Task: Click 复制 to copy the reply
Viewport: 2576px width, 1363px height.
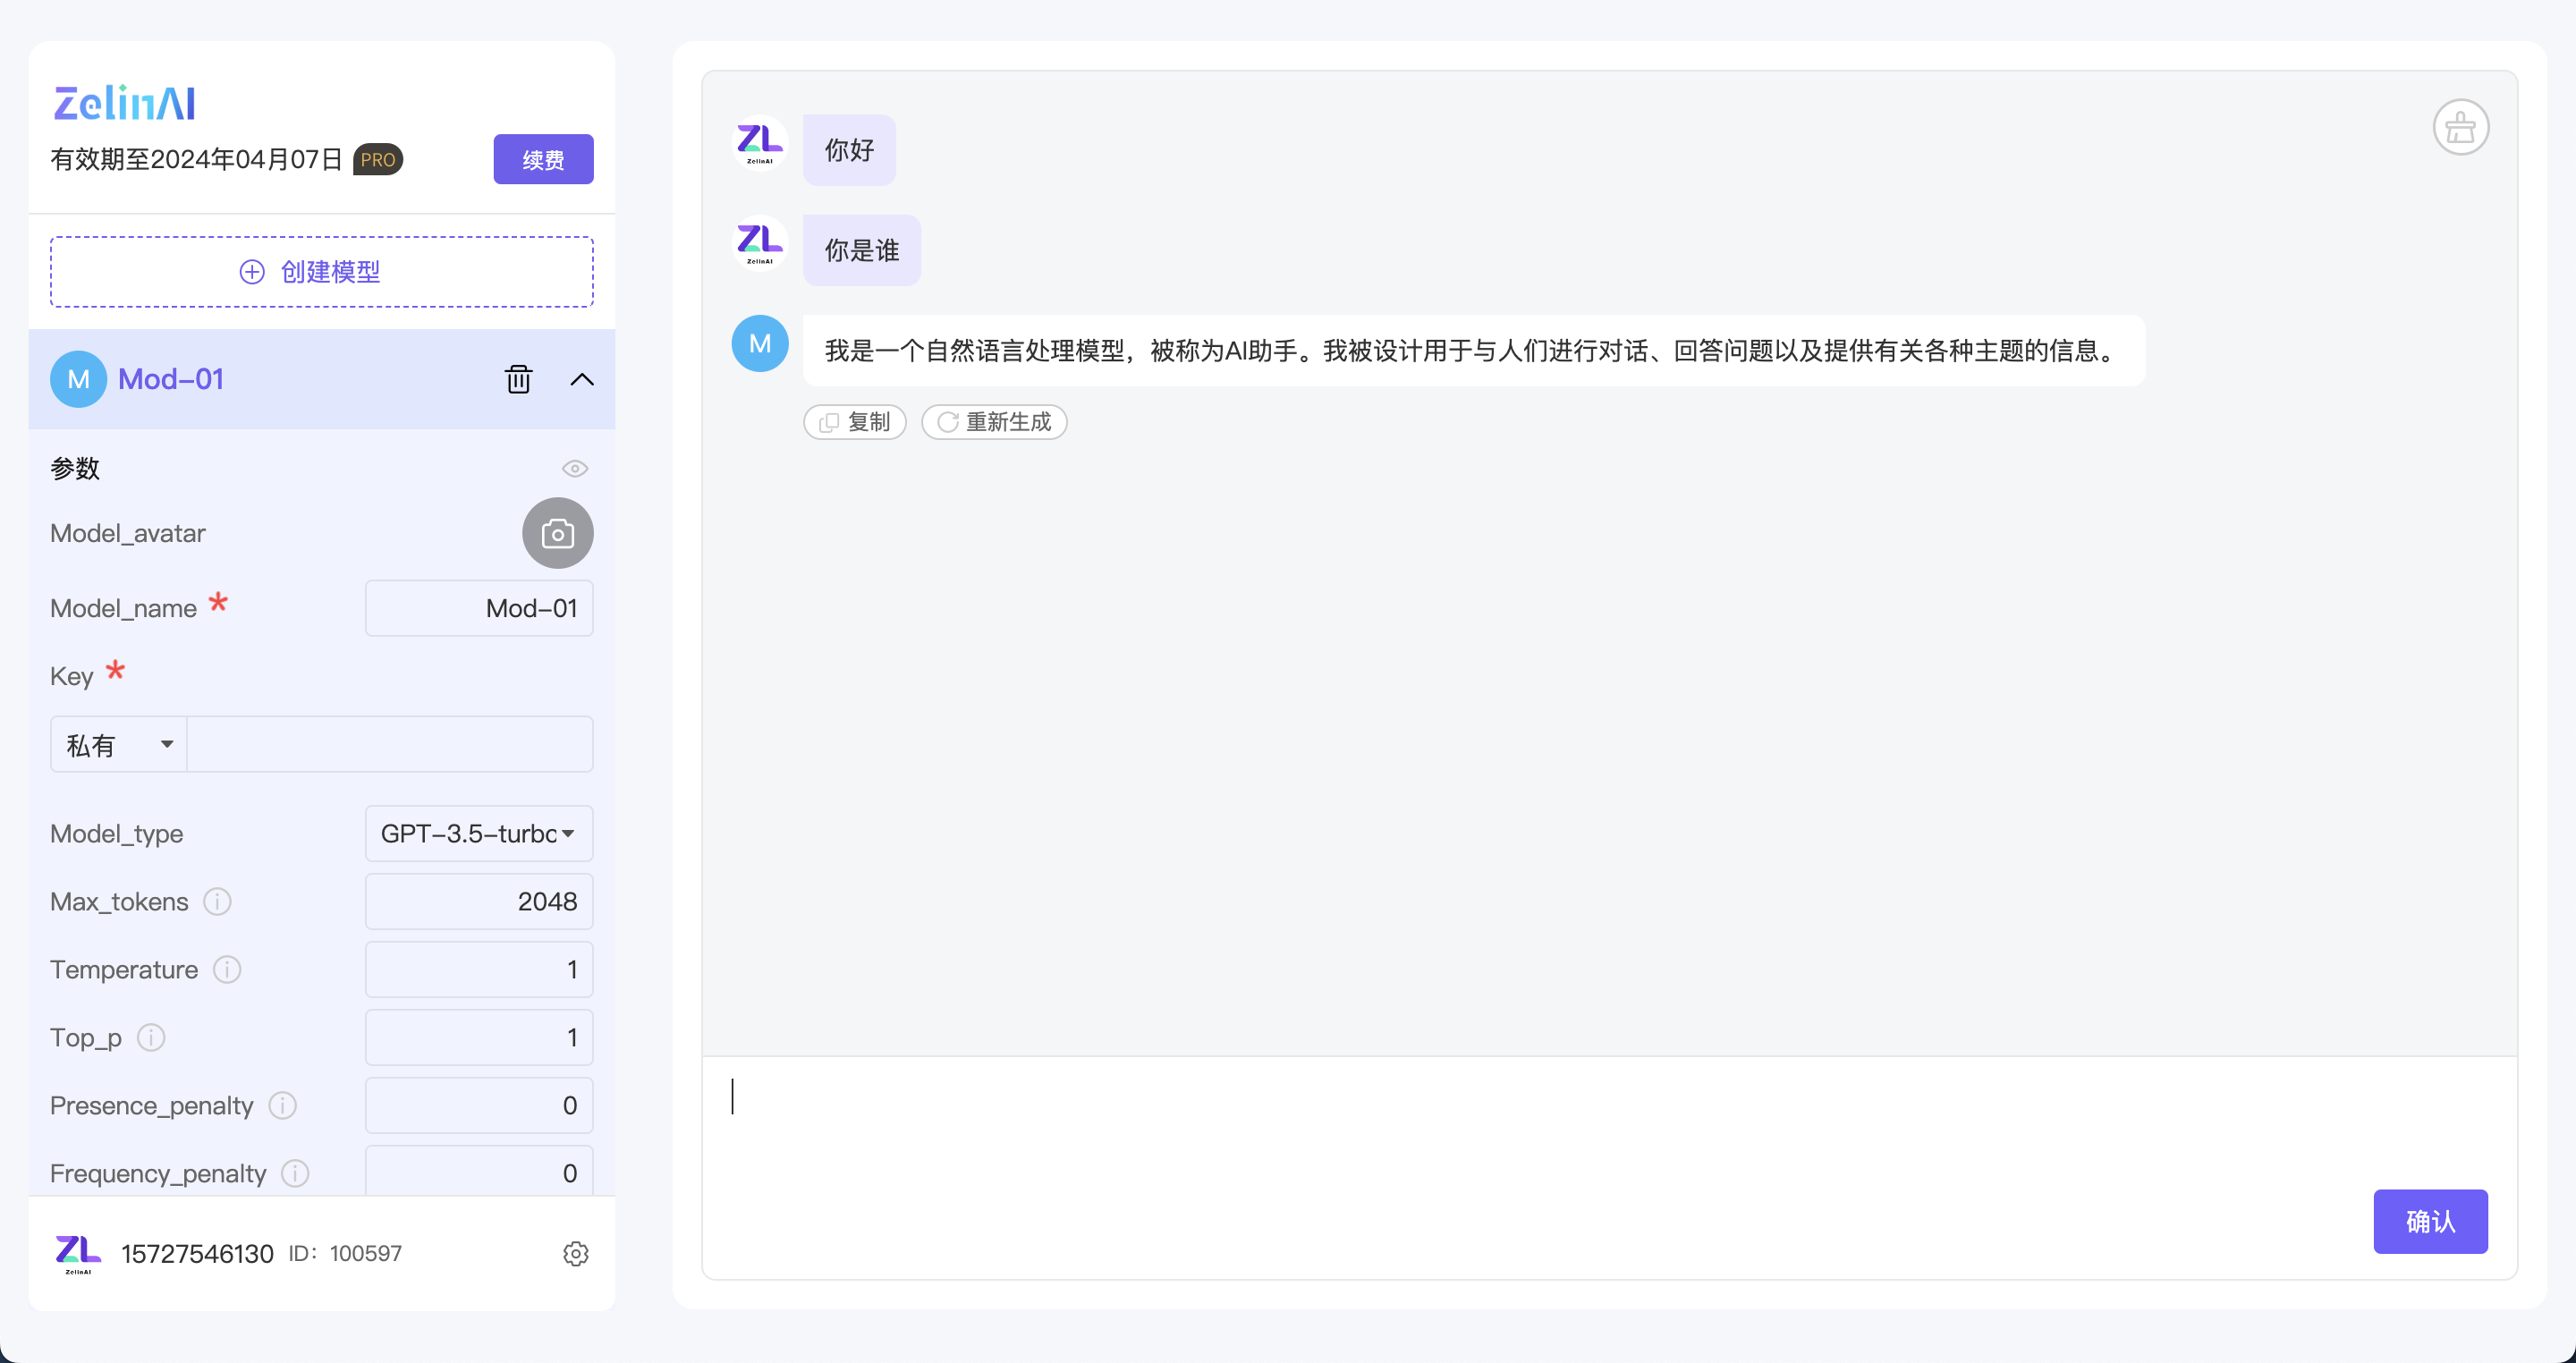Action: tap(854, 422)
